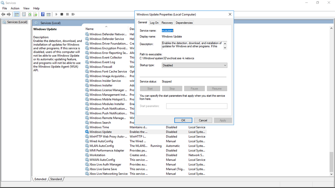
Task: Toggle the Show/Hide Action Pane toolbar icon
Action: (x=49, y=14)
